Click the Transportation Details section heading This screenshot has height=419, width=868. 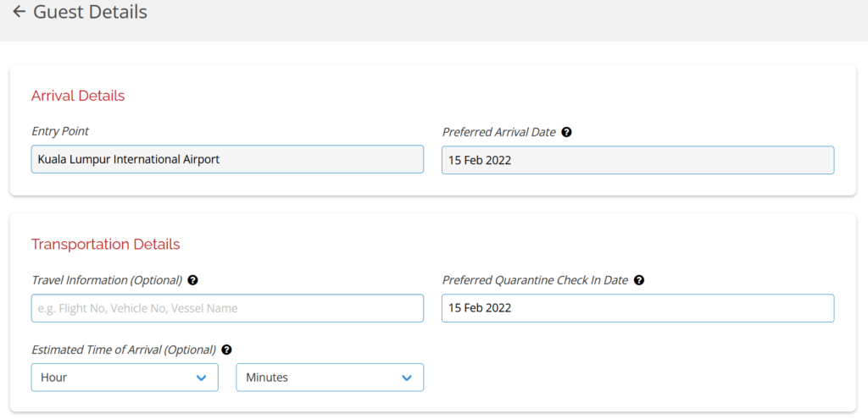click(105, 245)
